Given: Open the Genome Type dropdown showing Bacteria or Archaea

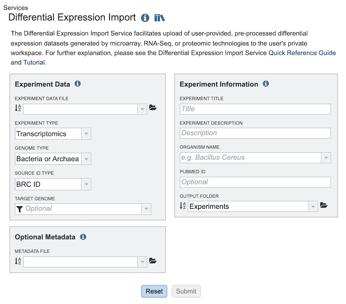Looking at the screenshot, I should (x=86, y=159).
